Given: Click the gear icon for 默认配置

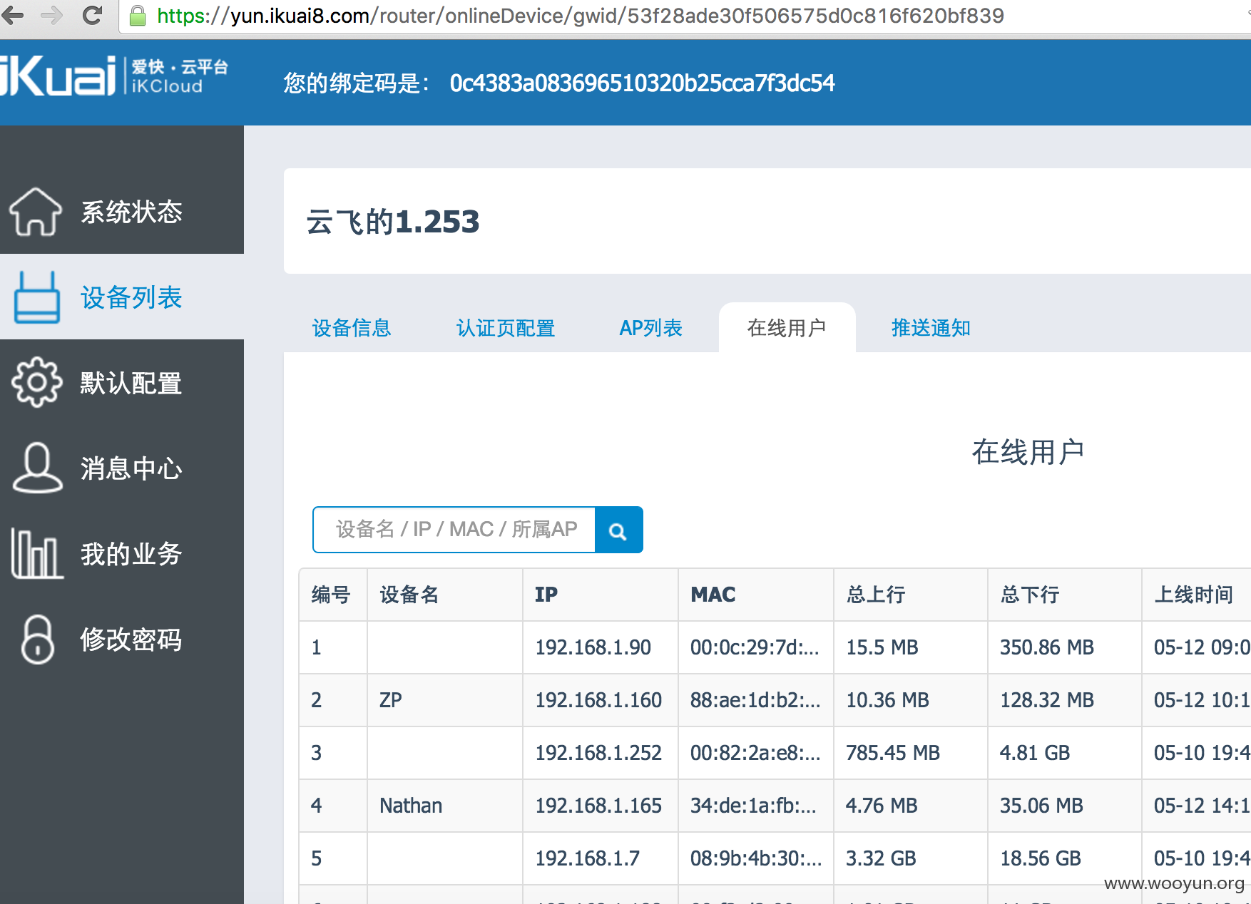Looking at the screenshot, I should 36,382.
